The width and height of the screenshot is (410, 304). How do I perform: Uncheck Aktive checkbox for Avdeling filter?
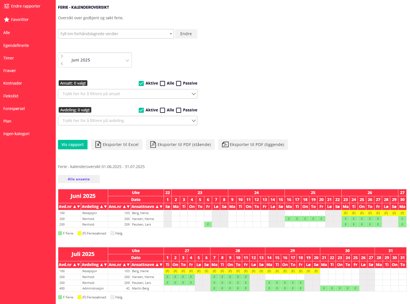click(x=141, y=110)
